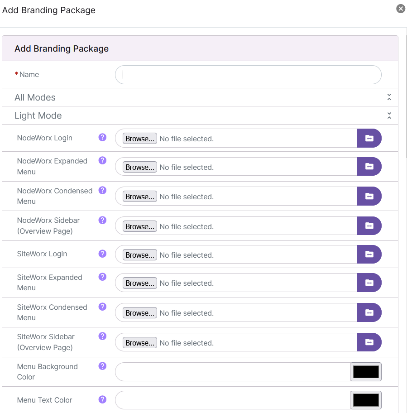The image size is (407, 413).
Task: Collapse the All Modes section
Action: click(x=389, y=97)
